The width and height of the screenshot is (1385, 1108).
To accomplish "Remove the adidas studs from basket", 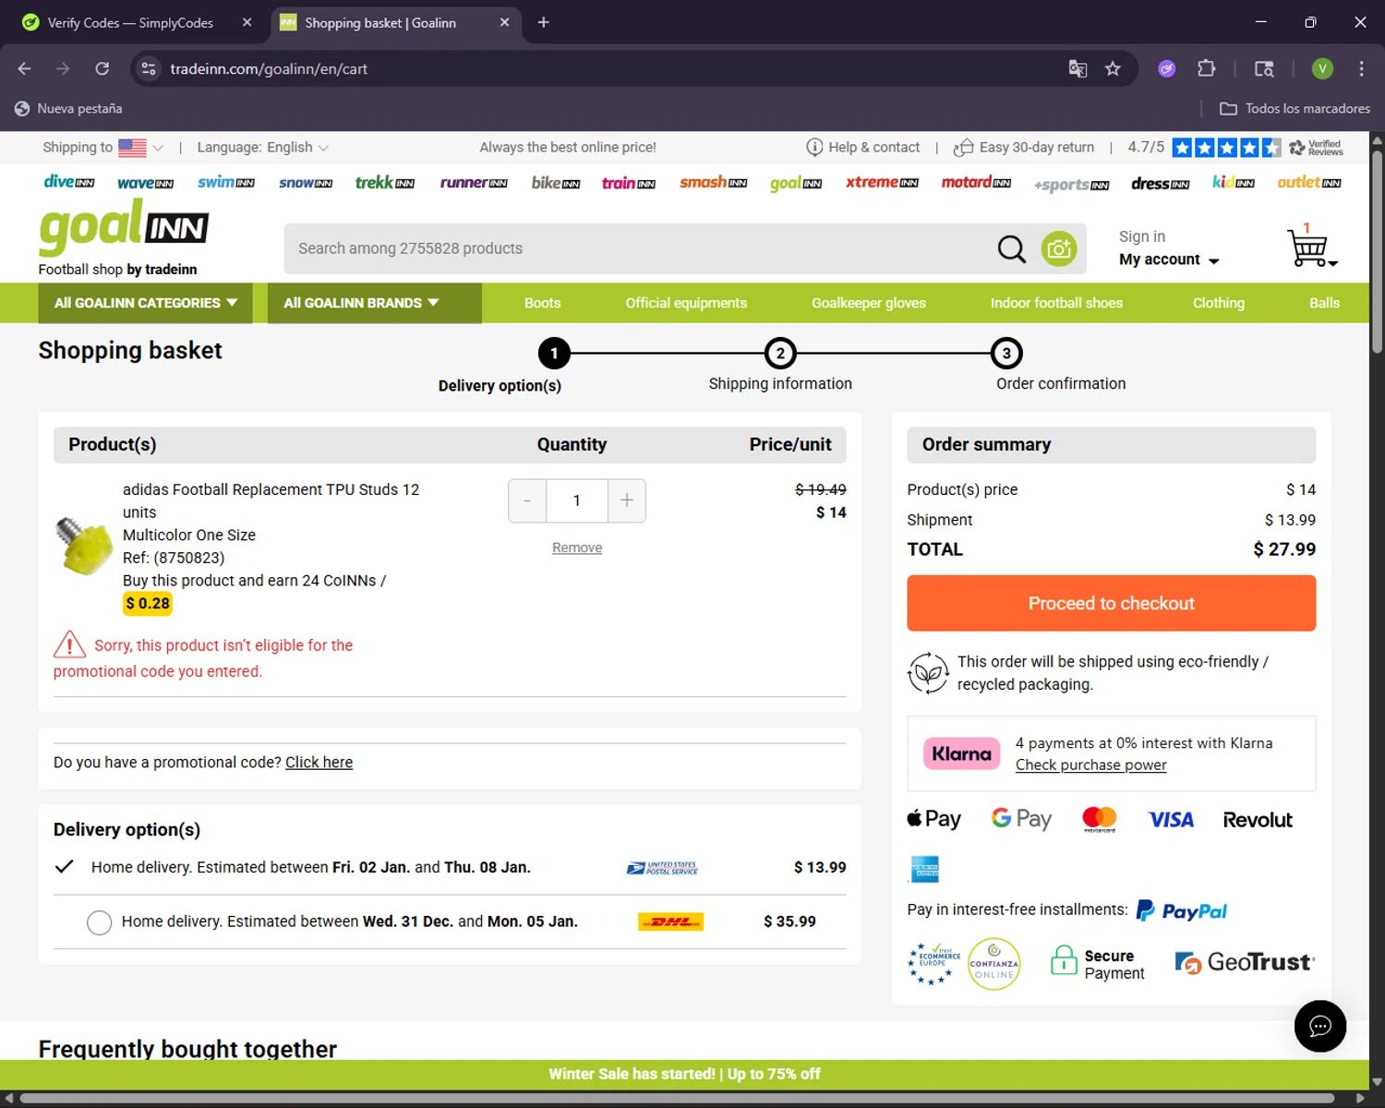I will tap(576, 548).
